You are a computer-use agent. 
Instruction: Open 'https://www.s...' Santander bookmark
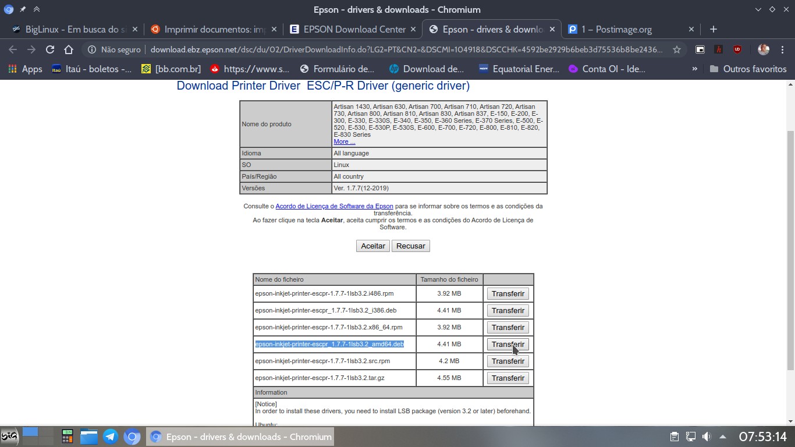pos(250,69)
